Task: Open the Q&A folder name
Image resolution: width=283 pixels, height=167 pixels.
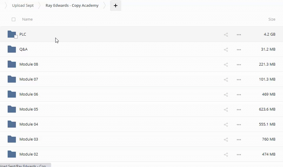Action: pos(23,49)
